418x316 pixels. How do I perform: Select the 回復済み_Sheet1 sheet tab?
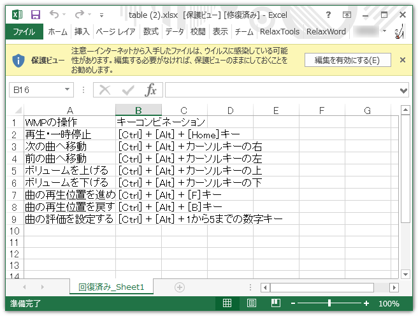coord(112,287)
